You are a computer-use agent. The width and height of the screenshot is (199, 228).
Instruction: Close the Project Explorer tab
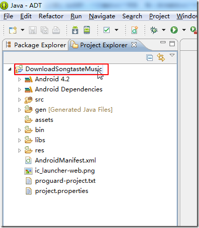click(x=134, y=45)
